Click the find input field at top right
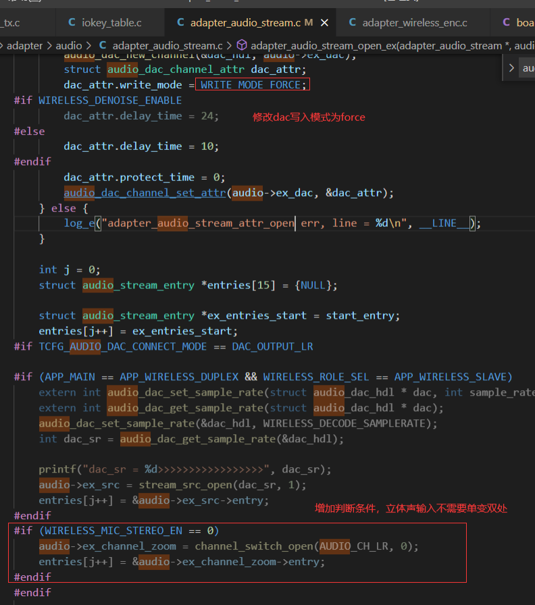The height and width of the screenshot is (605, 535). pos(527,68)
